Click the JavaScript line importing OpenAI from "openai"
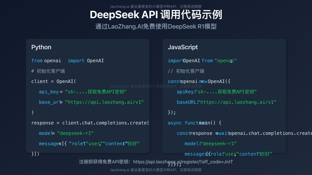 coord(202,61)
